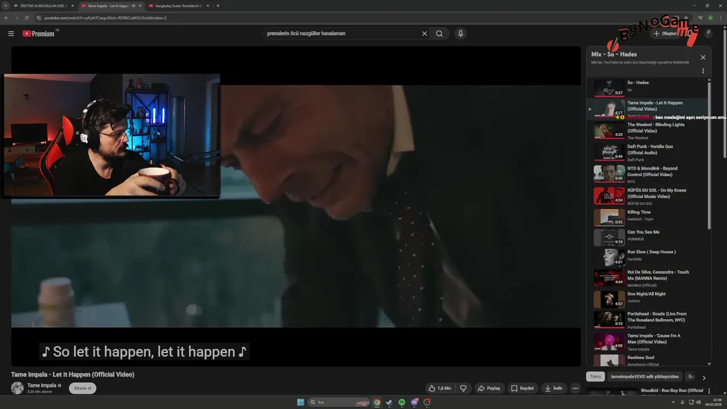Screen dimensions: 727x409
Task: Save the video with Kaydet
Action: pos(523,388)
